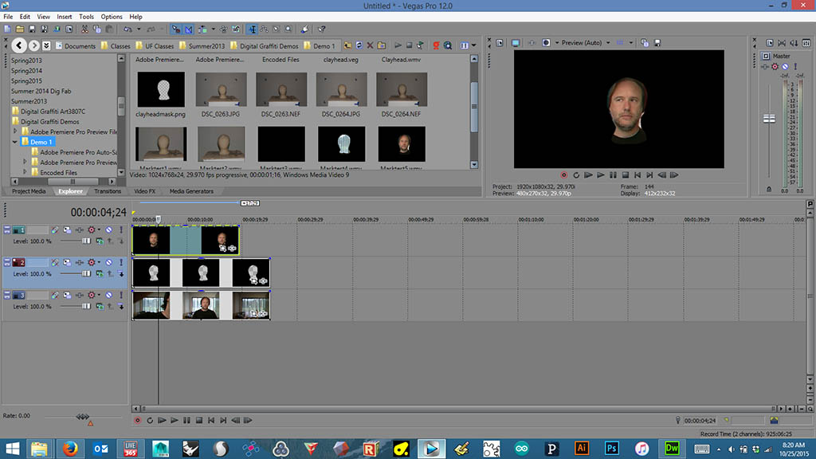Click the Summer2013 breadcrumb in explorer path

[206, 46]
